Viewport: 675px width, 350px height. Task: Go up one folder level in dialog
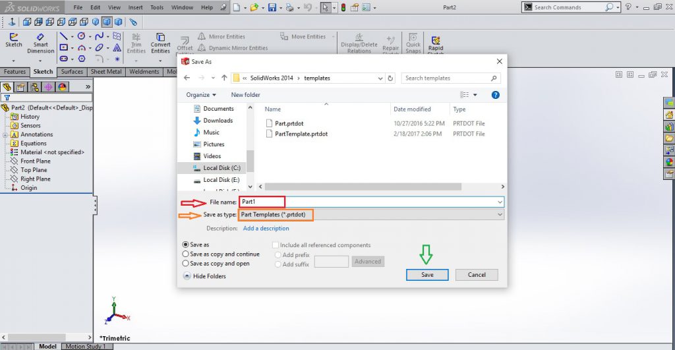pos(224,78)
